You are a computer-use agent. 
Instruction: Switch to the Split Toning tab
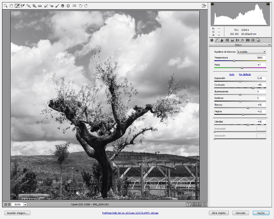232,40
